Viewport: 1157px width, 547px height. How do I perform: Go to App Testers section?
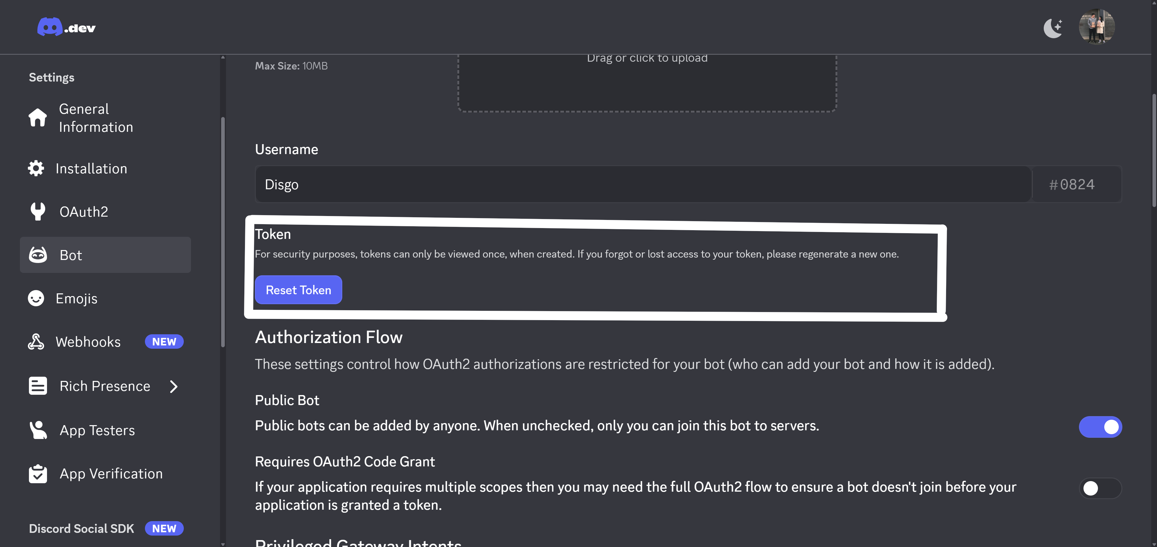[x=97, y=431]
